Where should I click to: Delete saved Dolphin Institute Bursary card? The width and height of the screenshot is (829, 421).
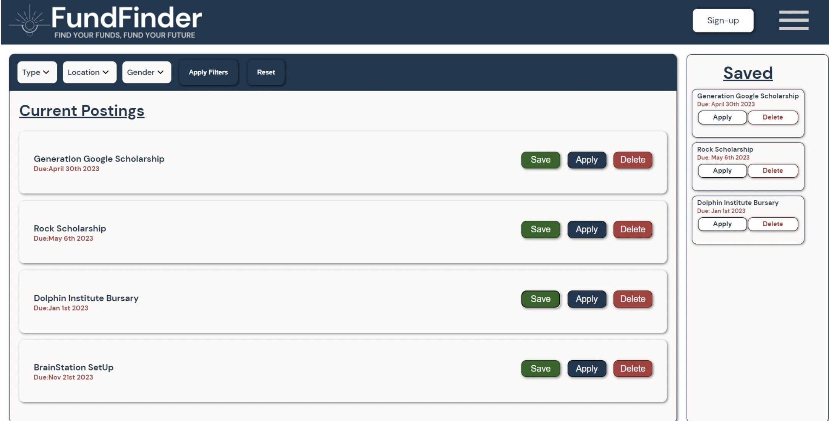(773, 224)
